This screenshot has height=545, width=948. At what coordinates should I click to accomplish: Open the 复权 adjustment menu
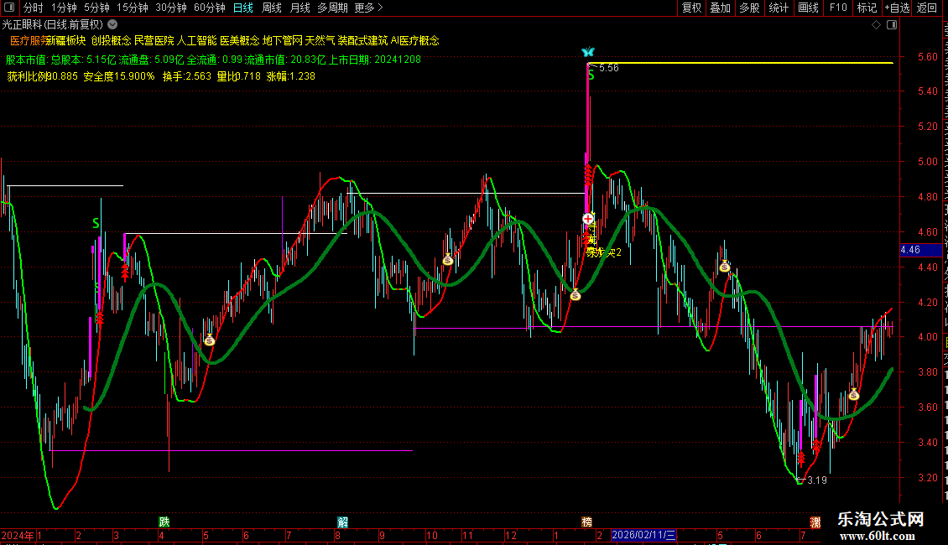coord(691,8)
